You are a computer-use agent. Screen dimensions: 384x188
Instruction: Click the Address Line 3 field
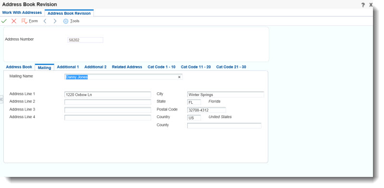click(108, 110)
